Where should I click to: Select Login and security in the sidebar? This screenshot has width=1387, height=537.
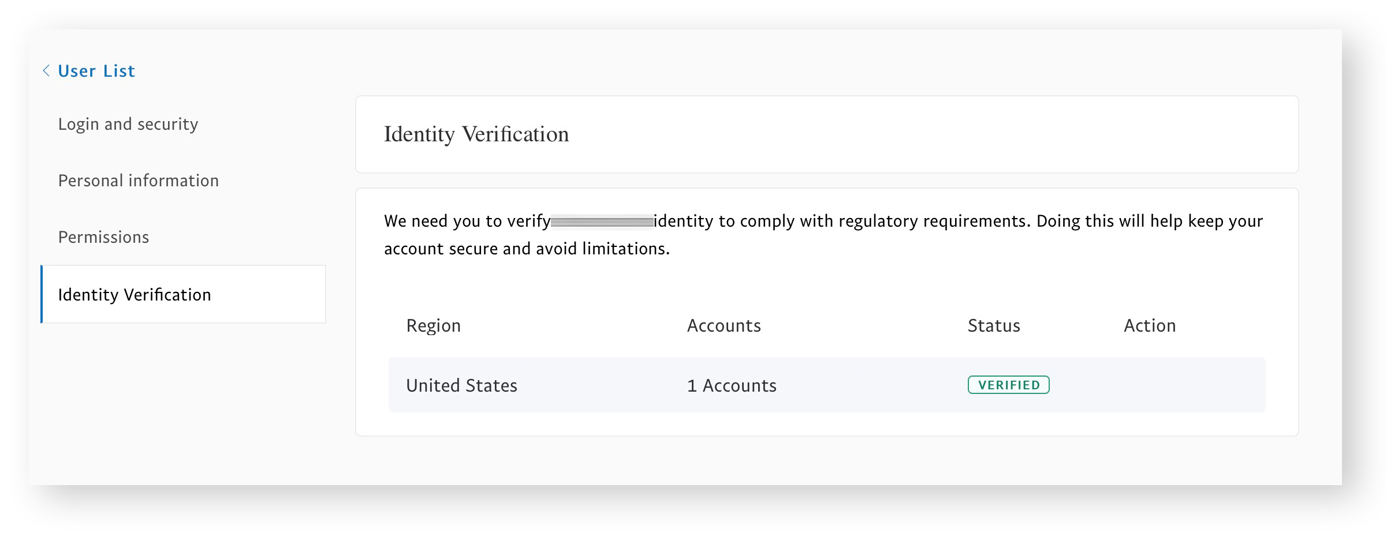click(x=128, y=123)
